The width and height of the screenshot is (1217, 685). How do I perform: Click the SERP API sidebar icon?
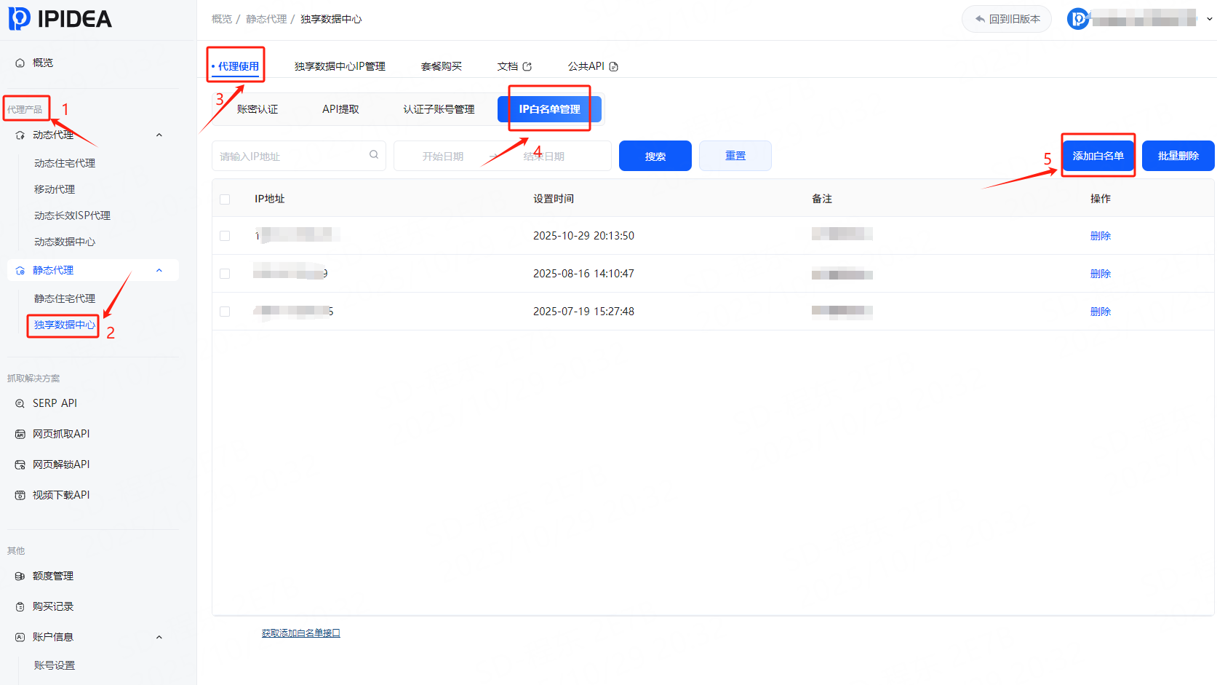pyautogui.click(x=20, y=403)
